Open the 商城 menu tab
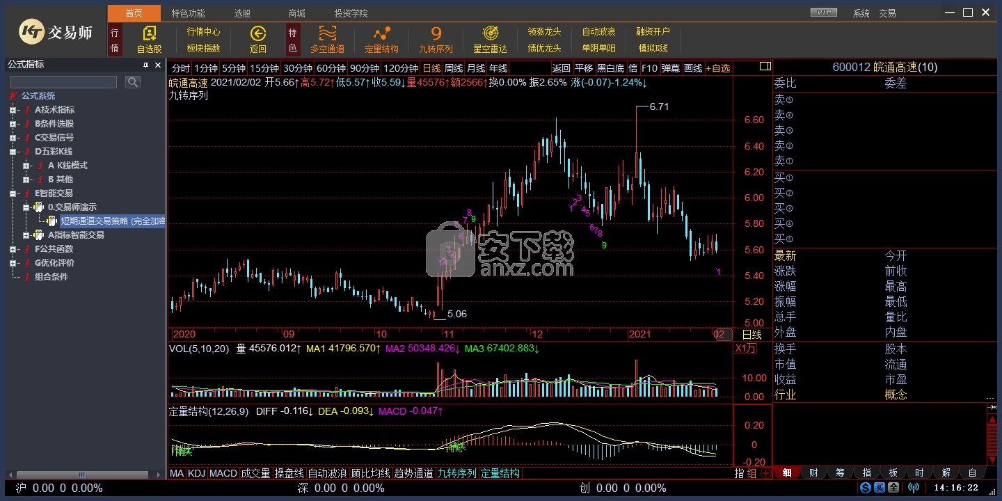This screenshot has width=1002, height=501. [x=296, y=13]
